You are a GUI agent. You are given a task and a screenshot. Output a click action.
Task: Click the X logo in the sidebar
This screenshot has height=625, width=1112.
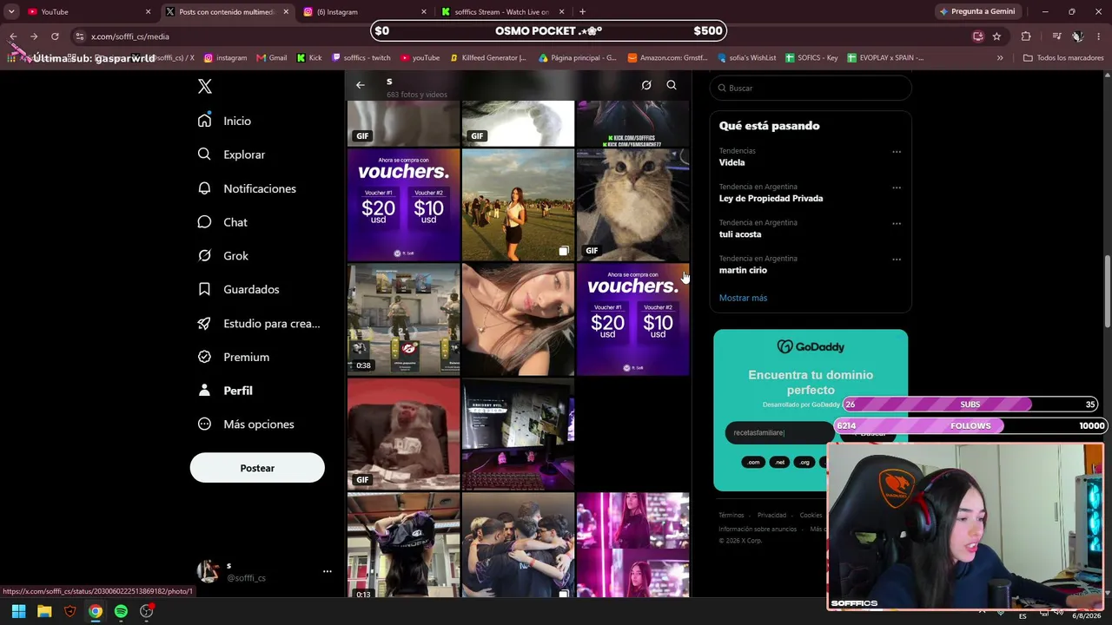(205, 87)
